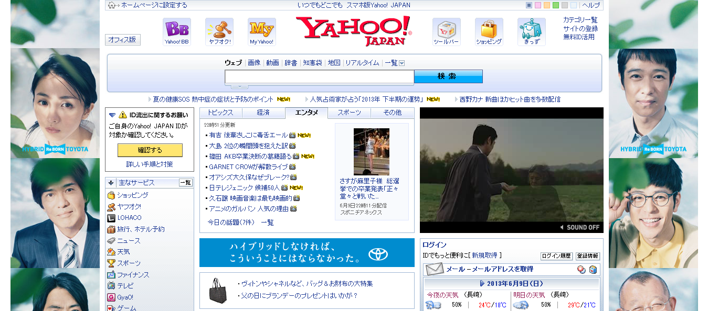The width and height of the screenshot is (708, 311).
Task: Open the カテゴリ一覧 link
Action: tap(580, 20)
